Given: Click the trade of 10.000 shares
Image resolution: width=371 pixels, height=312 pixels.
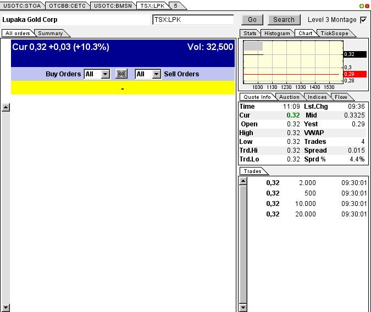Looking at the screenshot, I should tap(306, 204).
